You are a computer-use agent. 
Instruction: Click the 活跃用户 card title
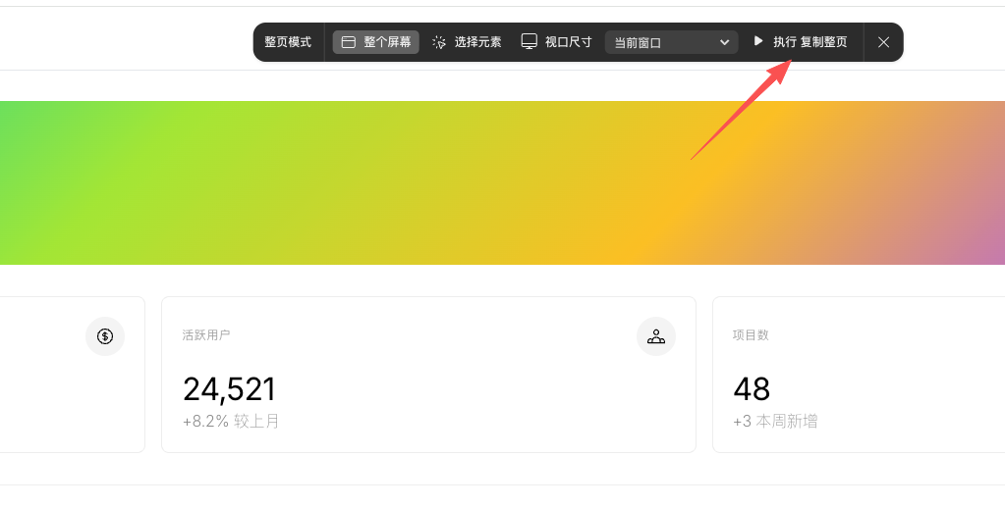[x=205, y=334]
